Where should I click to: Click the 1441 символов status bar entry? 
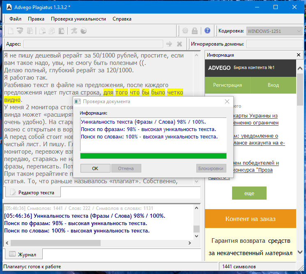tap(239, 267)
